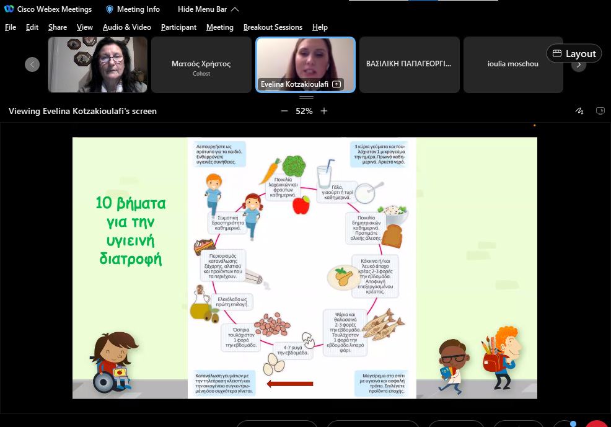Image resolution: width=611 pixels, height=427 pixels.
Task: Click the Webex logo icon in title bar
Action: pyautogui.click(x=9, y=9)
